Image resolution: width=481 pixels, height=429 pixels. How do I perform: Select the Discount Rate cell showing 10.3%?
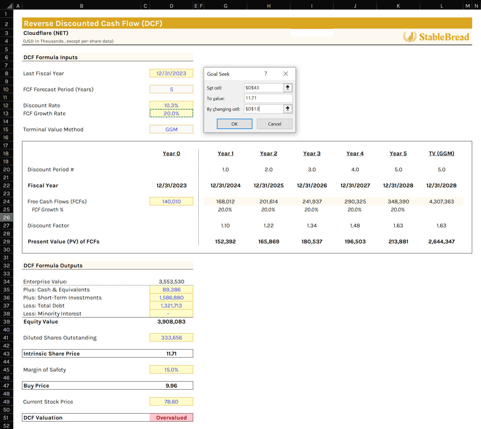[x=171, y=105]
